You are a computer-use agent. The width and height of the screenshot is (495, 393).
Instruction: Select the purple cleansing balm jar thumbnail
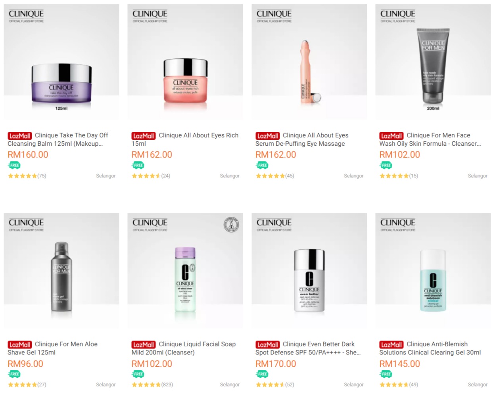point(61,62)
